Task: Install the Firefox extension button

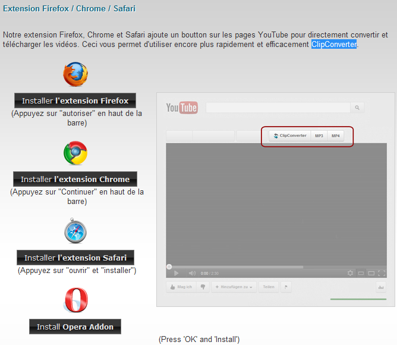Action: point(75,101)
